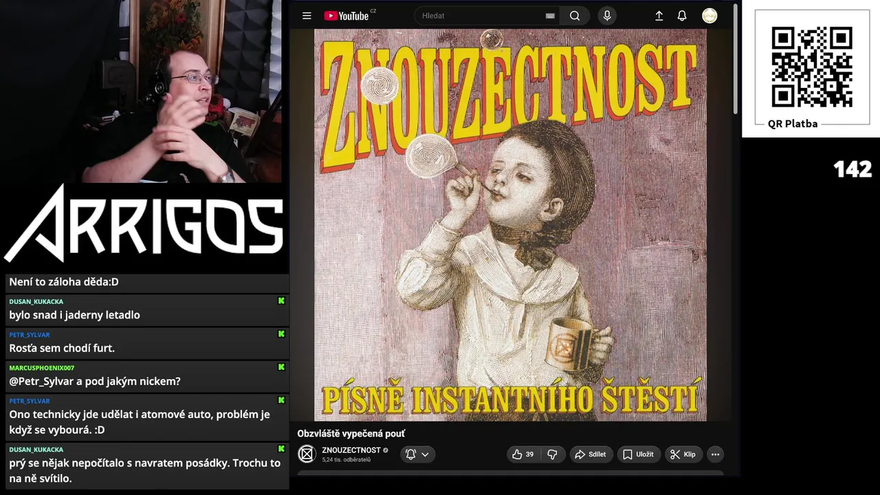Open the on-screen keyboard icon in search
Viewport: 880px width, 495px height.
click(550, 16)
